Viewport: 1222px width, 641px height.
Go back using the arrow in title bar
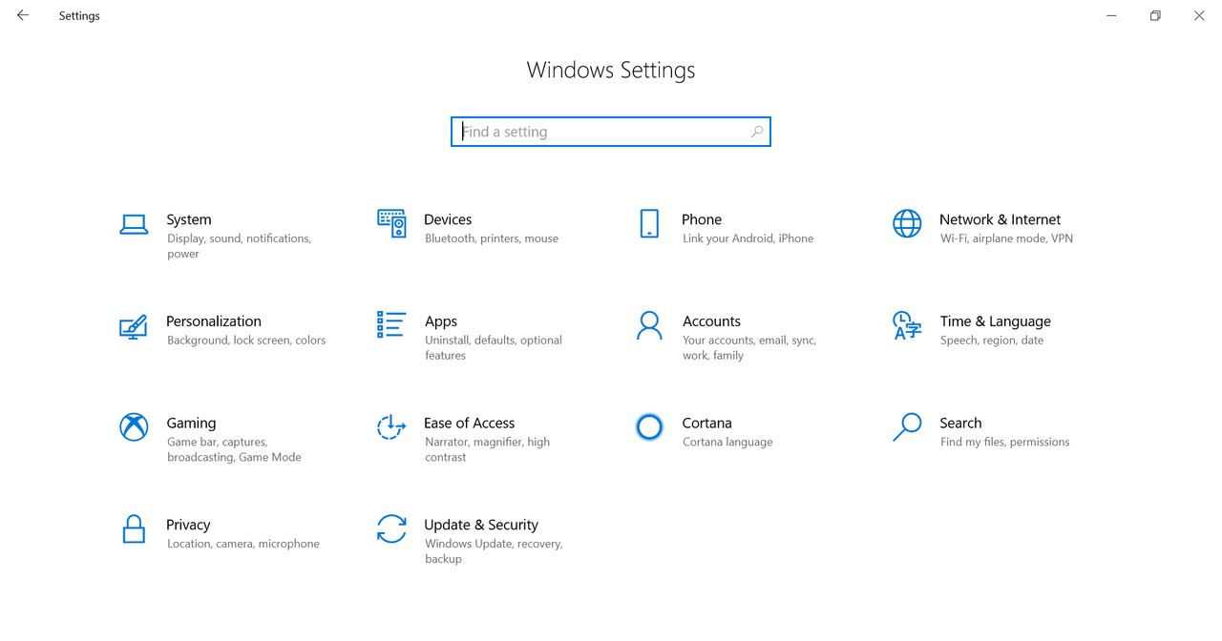tap(23, 15)
